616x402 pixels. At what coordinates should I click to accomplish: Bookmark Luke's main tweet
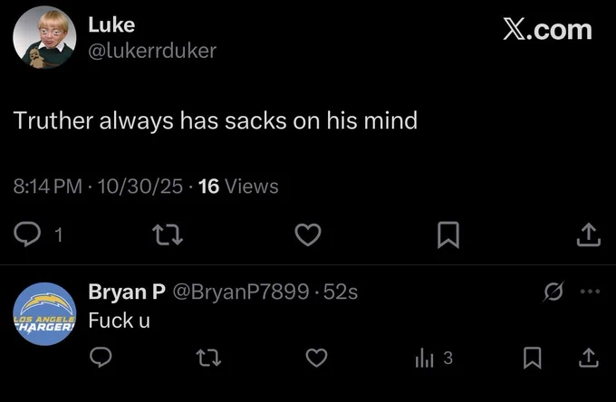click(448, 234)
